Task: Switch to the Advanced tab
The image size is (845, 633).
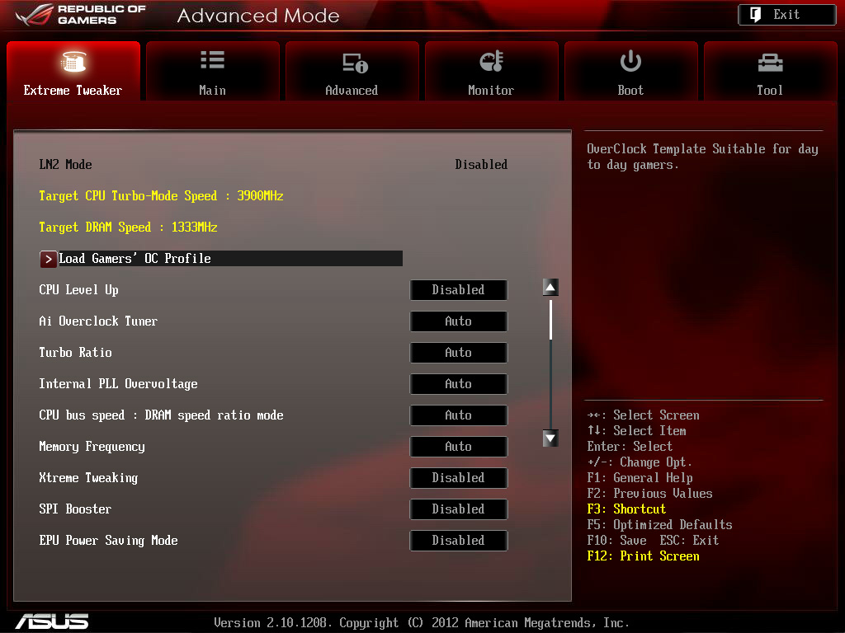Action: point(352,71)
